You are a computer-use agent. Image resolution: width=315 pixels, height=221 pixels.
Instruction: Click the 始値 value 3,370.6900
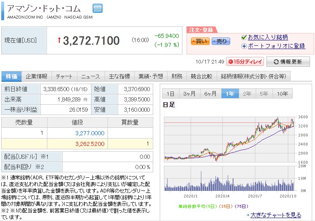pos(137,89)
